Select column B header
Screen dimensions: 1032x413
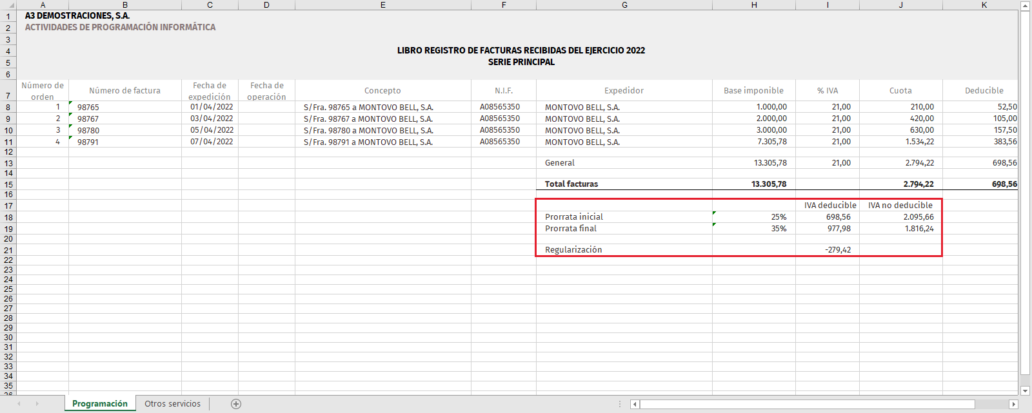(x=125, y=5)
